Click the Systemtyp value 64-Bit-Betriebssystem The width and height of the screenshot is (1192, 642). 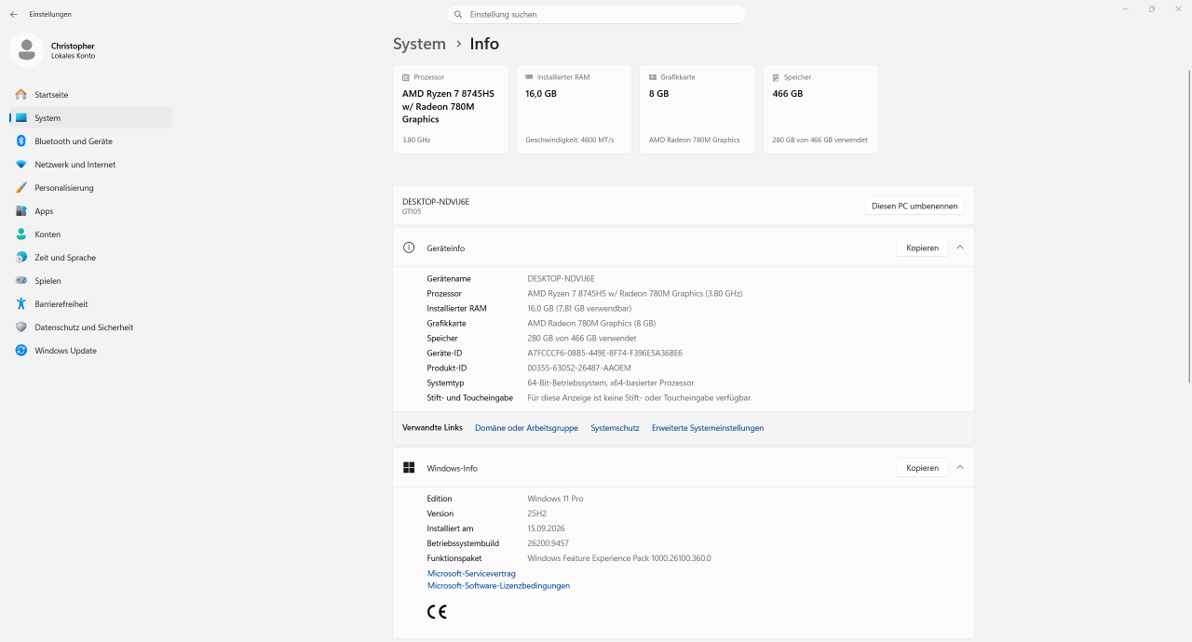[x=611, y=383]
